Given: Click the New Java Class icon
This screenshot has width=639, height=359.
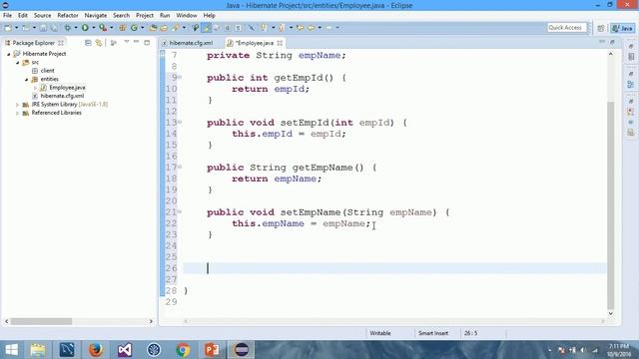Looking at the screenshot, I should pyautogui.click(x=134, y=28).
